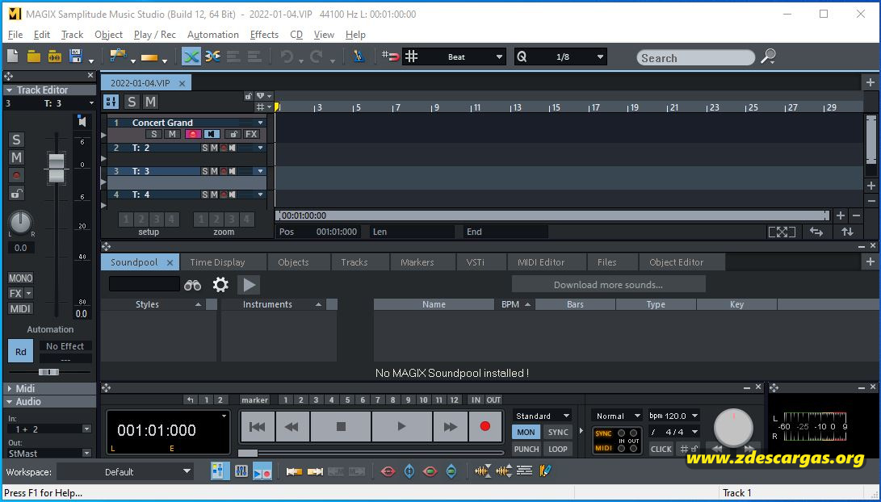Click the SYNC button
The image size is (881, 502).
[x=557, y=432]
